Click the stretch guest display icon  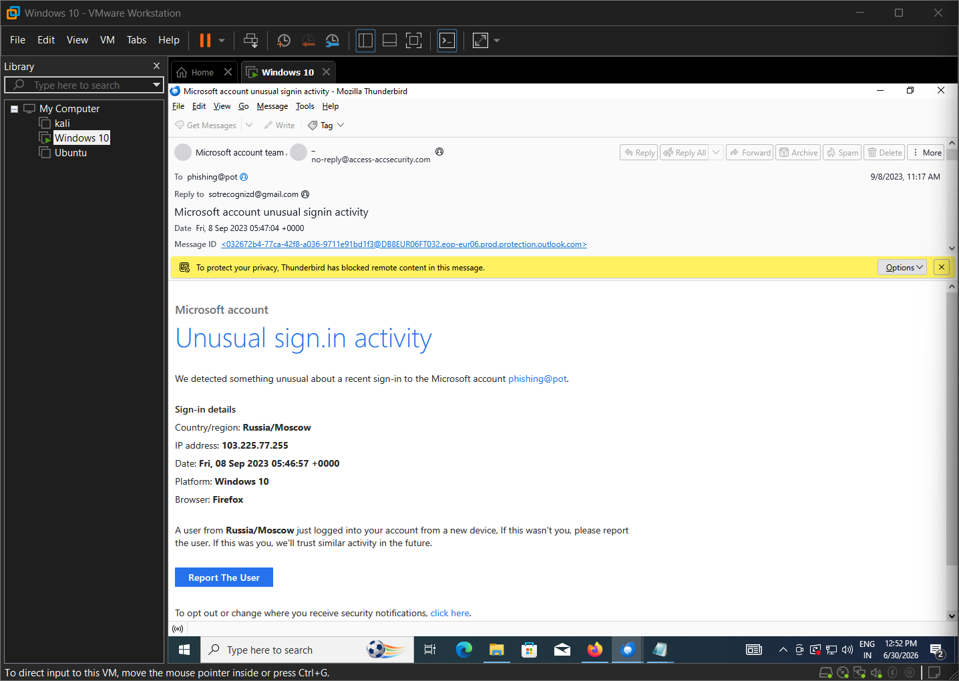pos(480,41)
